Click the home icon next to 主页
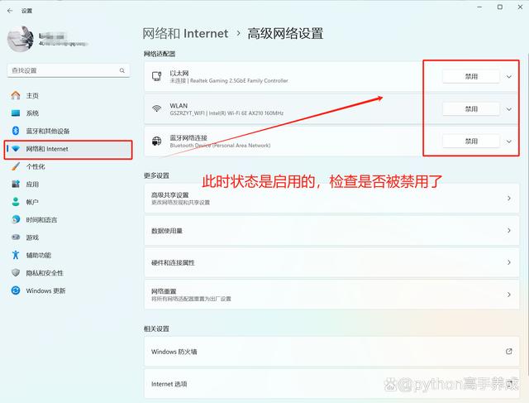The image size is (529, 403). [16, 95]
